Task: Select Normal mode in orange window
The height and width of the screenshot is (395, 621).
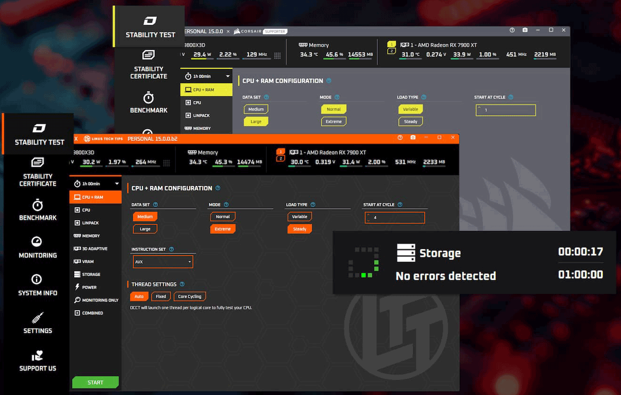Action: [x=223, y=217]
